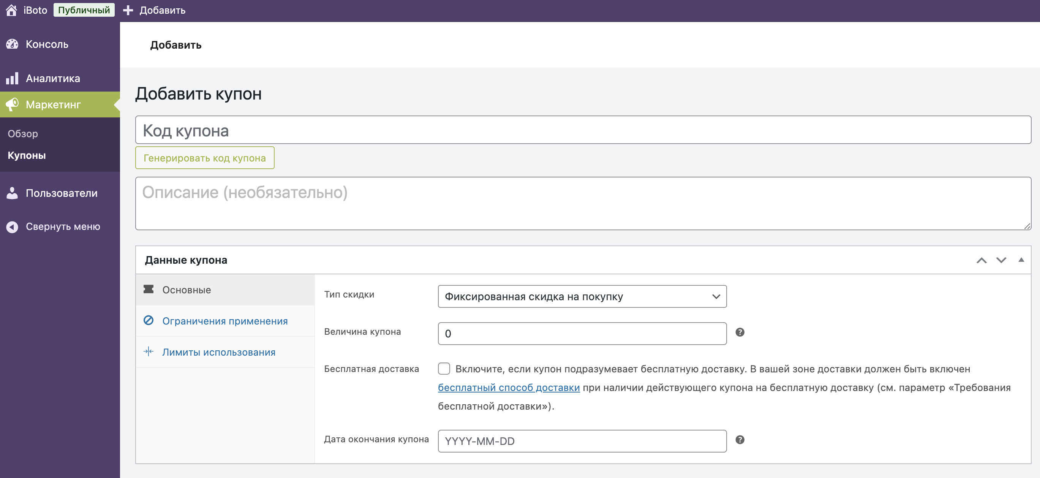Click the Данные купона panel heading
1040x478 pixels.
coord(186,260)
